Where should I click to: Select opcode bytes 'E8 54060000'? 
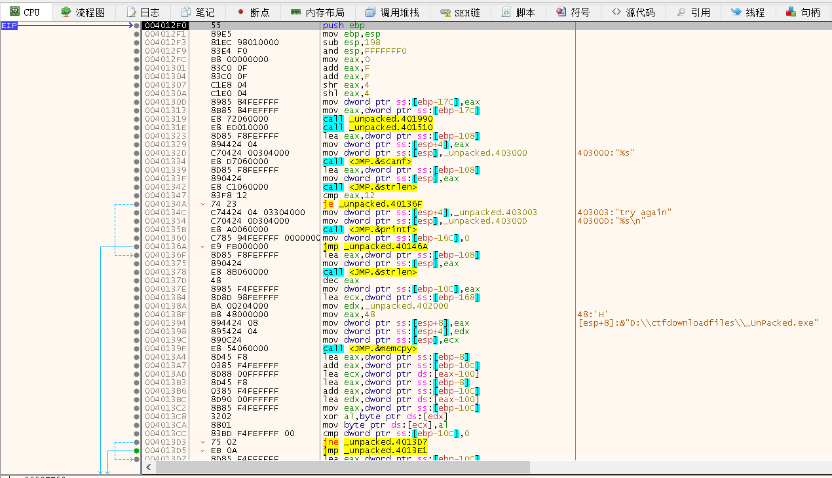click(240, 349)
